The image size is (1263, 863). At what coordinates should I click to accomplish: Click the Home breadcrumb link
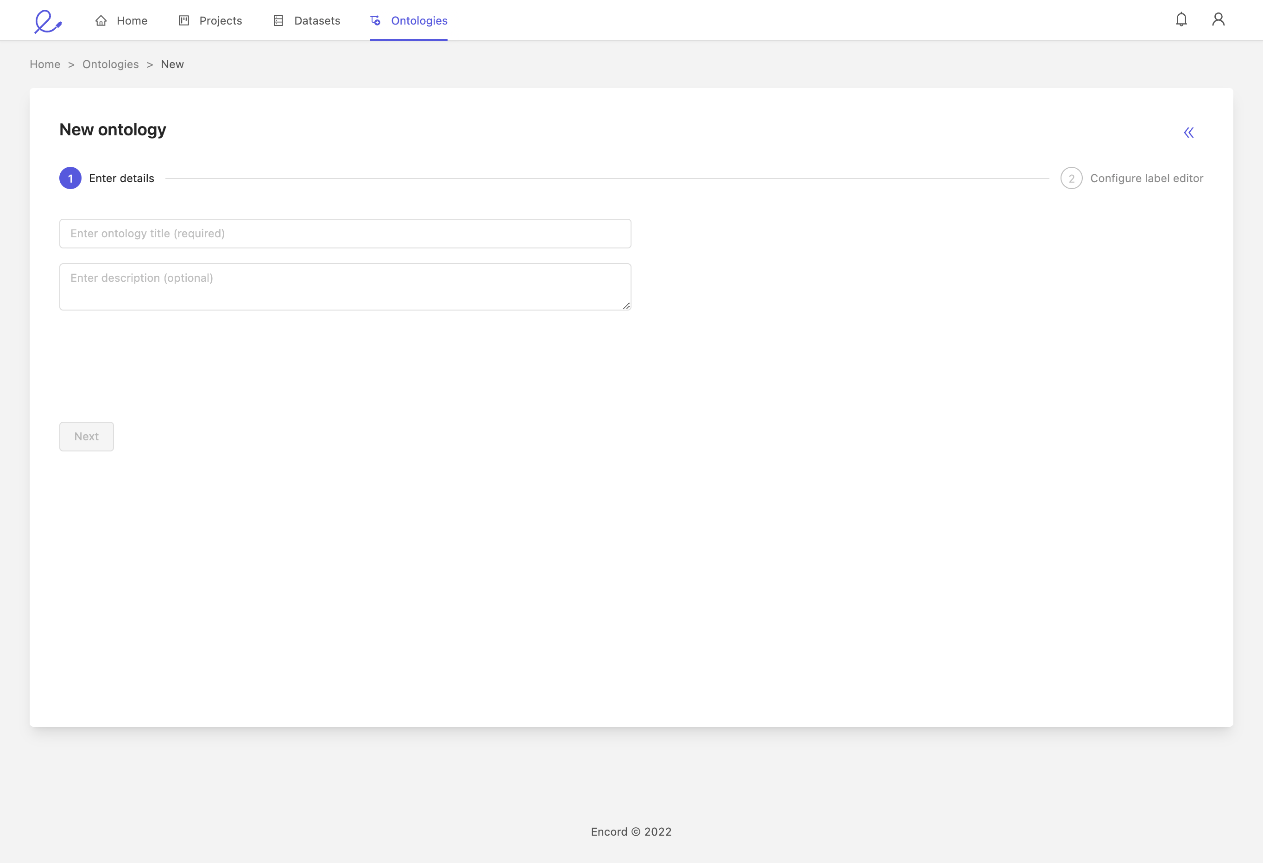click(45, 64)
